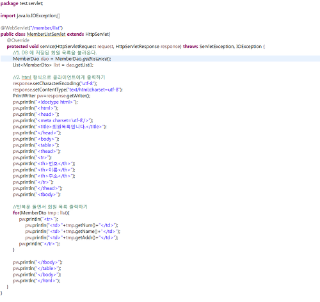Image resolution: width=320 pixels, height=302 pixels.
Task: Click the @WebServlet("/member/list") annotation
Action: (31, 28)
